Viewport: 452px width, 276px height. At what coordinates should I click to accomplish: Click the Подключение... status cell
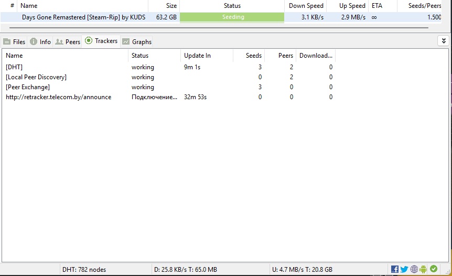pos(154,97)
